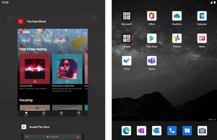Open OneNote from the dock
217x140 pixels.
(x=141, y=130)
